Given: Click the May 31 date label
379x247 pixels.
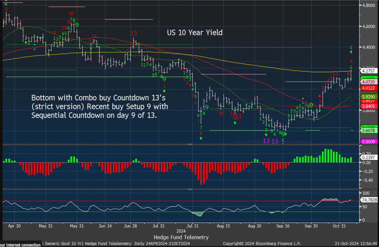Looking at the screenshot, I should point(77,226).
